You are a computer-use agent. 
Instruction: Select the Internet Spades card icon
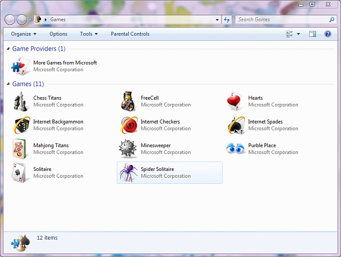[236, 125]
